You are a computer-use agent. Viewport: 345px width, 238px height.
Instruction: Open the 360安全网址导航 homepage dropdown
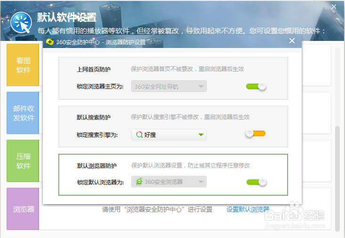169,86
